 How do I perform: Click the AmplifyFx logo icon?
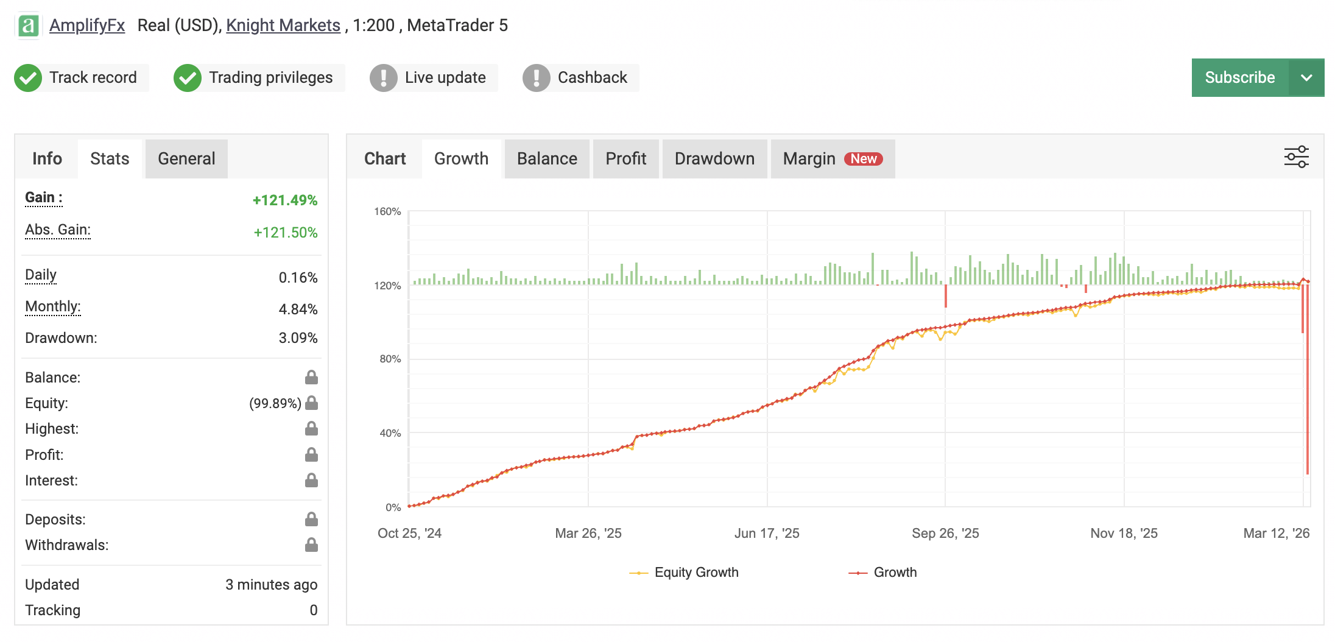point(27,26)
